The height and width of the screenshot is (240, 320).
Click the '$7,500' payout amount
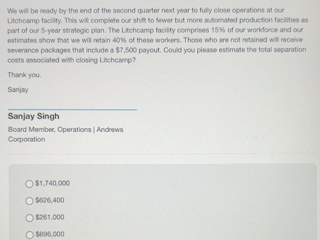[126, 50]
